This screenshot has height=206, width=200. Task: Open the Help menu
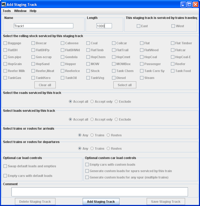(x=33, y=11)
